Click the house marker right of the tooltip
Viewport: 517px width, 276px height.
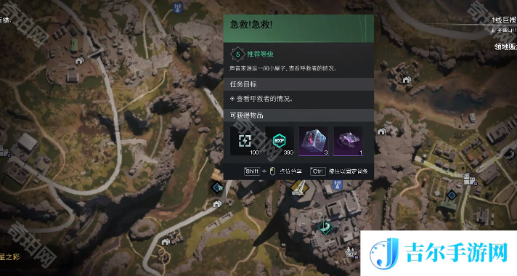click(x=381, y=131)
